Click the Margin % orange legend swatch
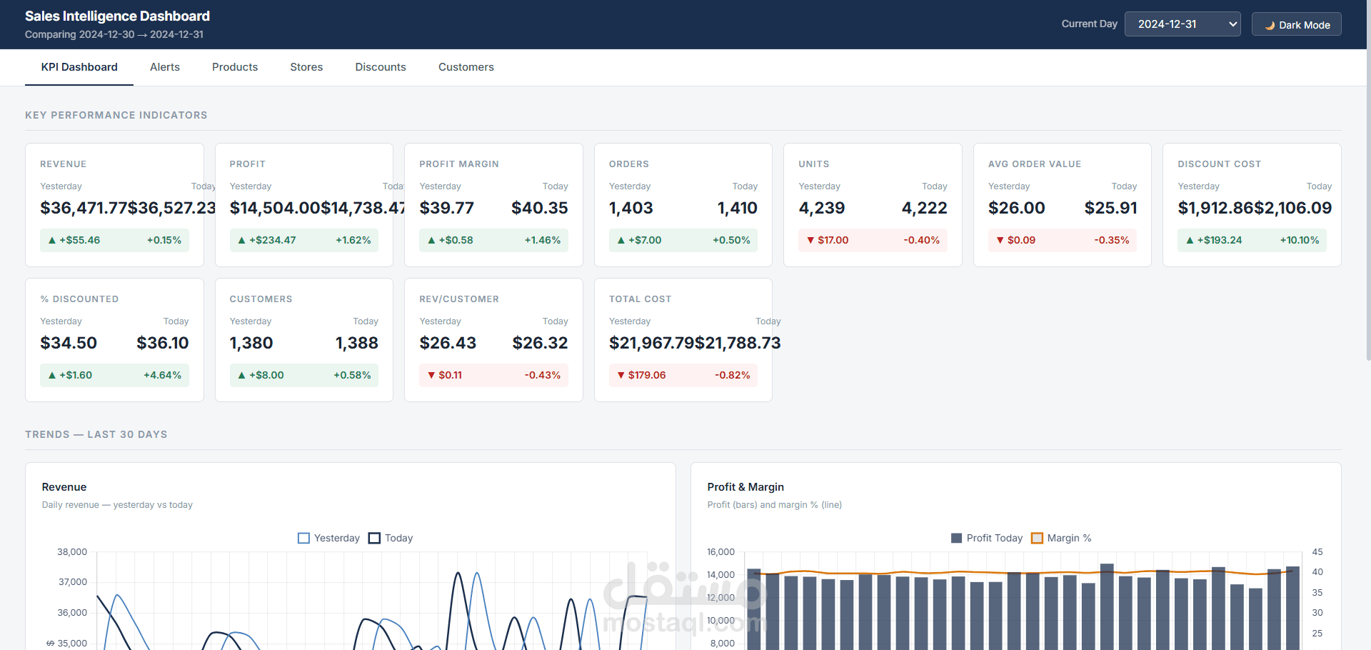This screenshot has height=650, width=1371. [x=1038, y=538]
